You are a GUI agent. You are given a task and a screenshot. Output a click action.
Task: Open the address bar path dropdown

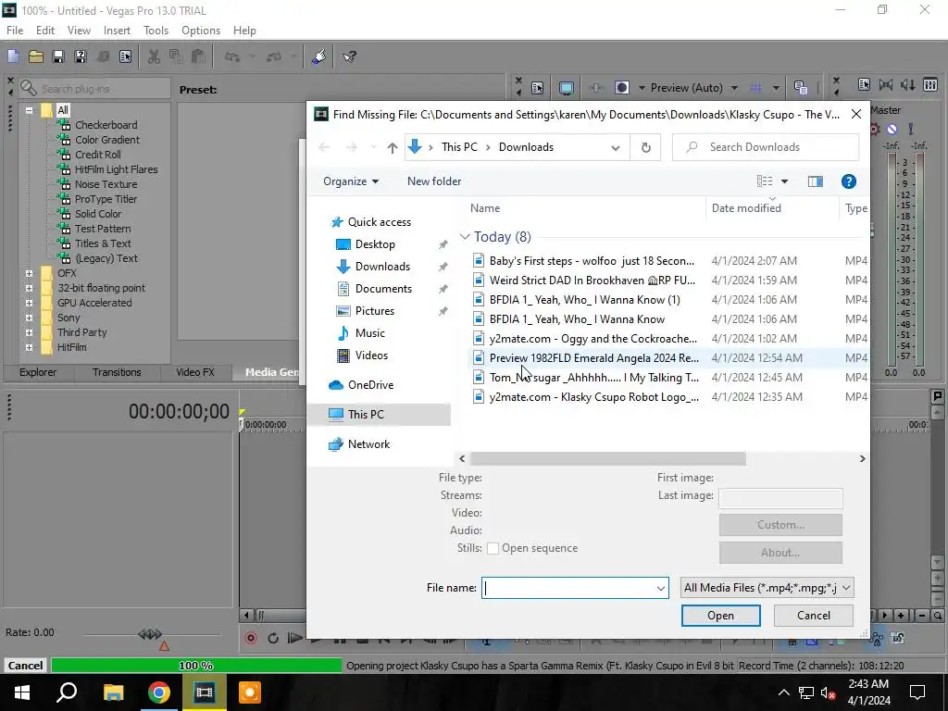tap(615, 147)
